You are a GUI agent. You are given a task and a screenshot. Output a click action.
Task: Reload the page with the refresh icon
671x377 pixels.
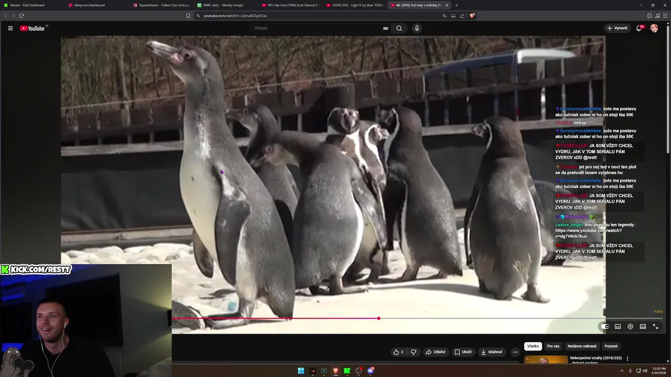(21, 16)
